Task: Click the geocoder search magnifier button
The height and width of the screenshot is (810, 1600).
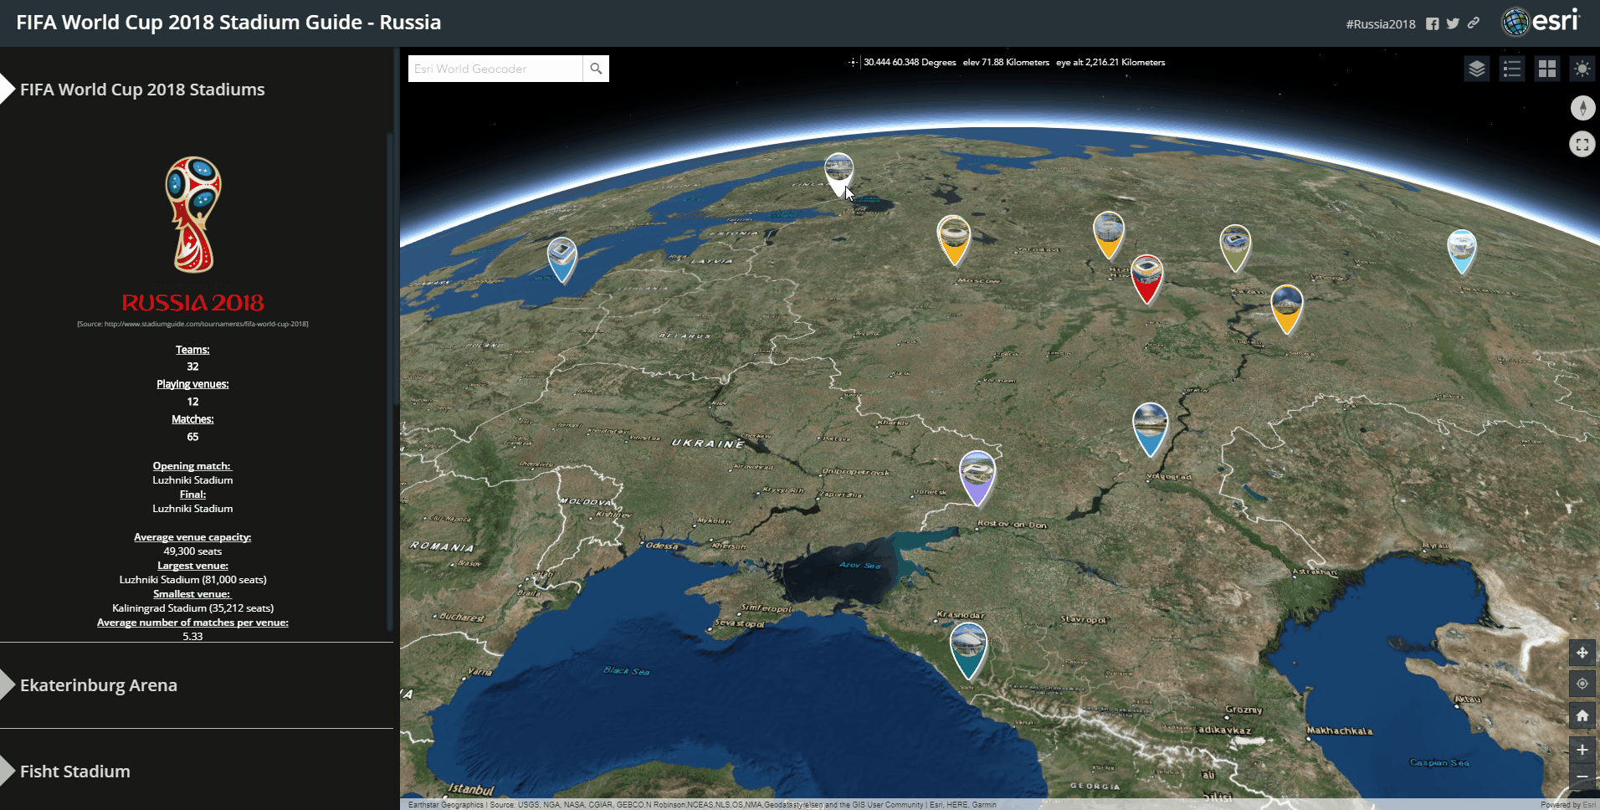Action: 596,69
